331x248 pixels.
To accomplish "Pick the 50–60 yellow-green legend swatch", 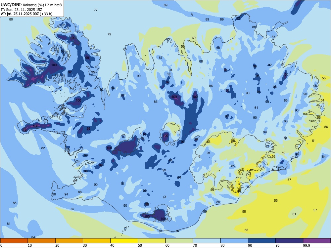I will (x=152, y=241).
